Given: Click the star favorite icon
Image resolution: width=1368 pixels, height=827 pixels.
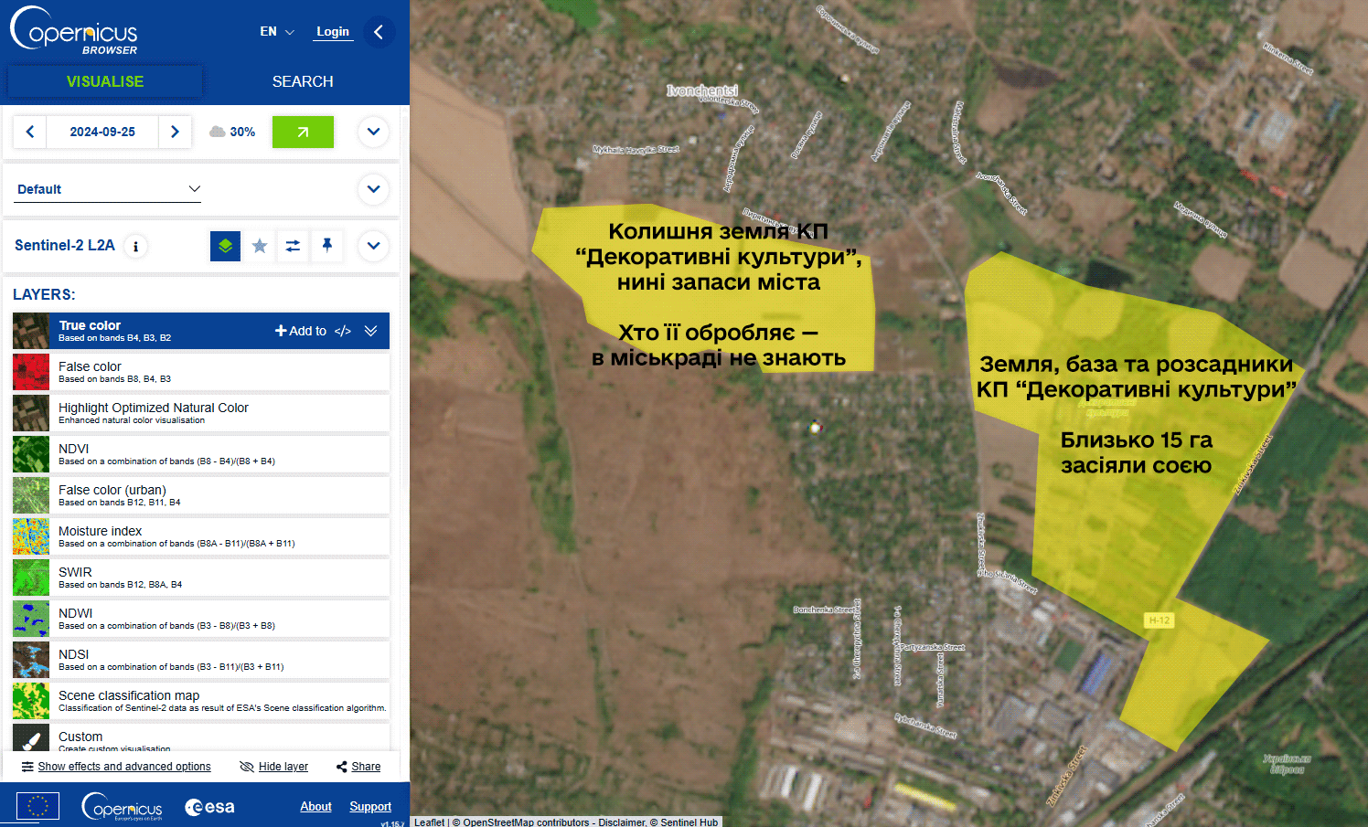Looking at the screenshot, I should (x=260, y=246).
